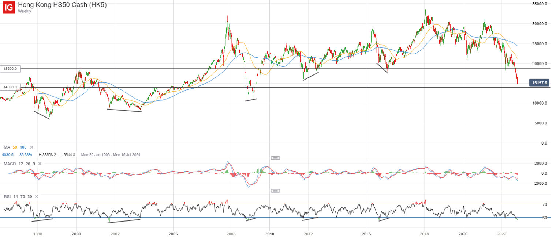Click the 10000.0 price axis label
This screenshot has width=552, height=238.
(x=540, y=103)
